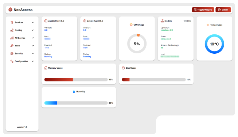Image resolution: width=238 pixels, height=137 pixels.
Task: Click the Modem card title
Action: click(168, 21)
